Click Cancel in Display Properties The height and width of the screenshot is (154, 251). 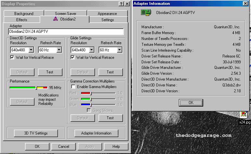pyautogui.click(x=63, y=147)
